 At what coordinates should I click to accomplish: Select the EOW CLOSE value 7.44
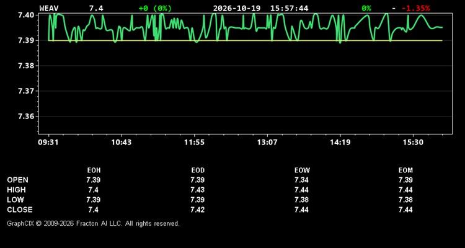coord(301,210)
